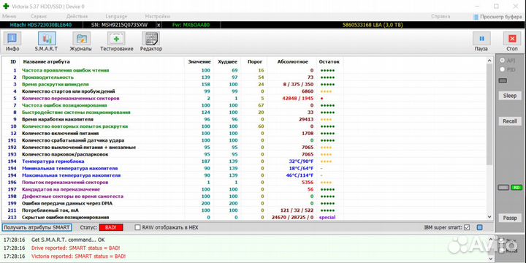Click SMART table scrollbar down arrow

(489, 217)
